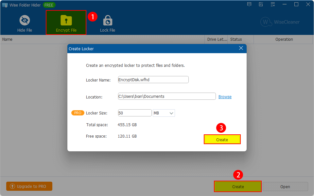
Task: Edit the Location path field
Action: click(167, 97)
